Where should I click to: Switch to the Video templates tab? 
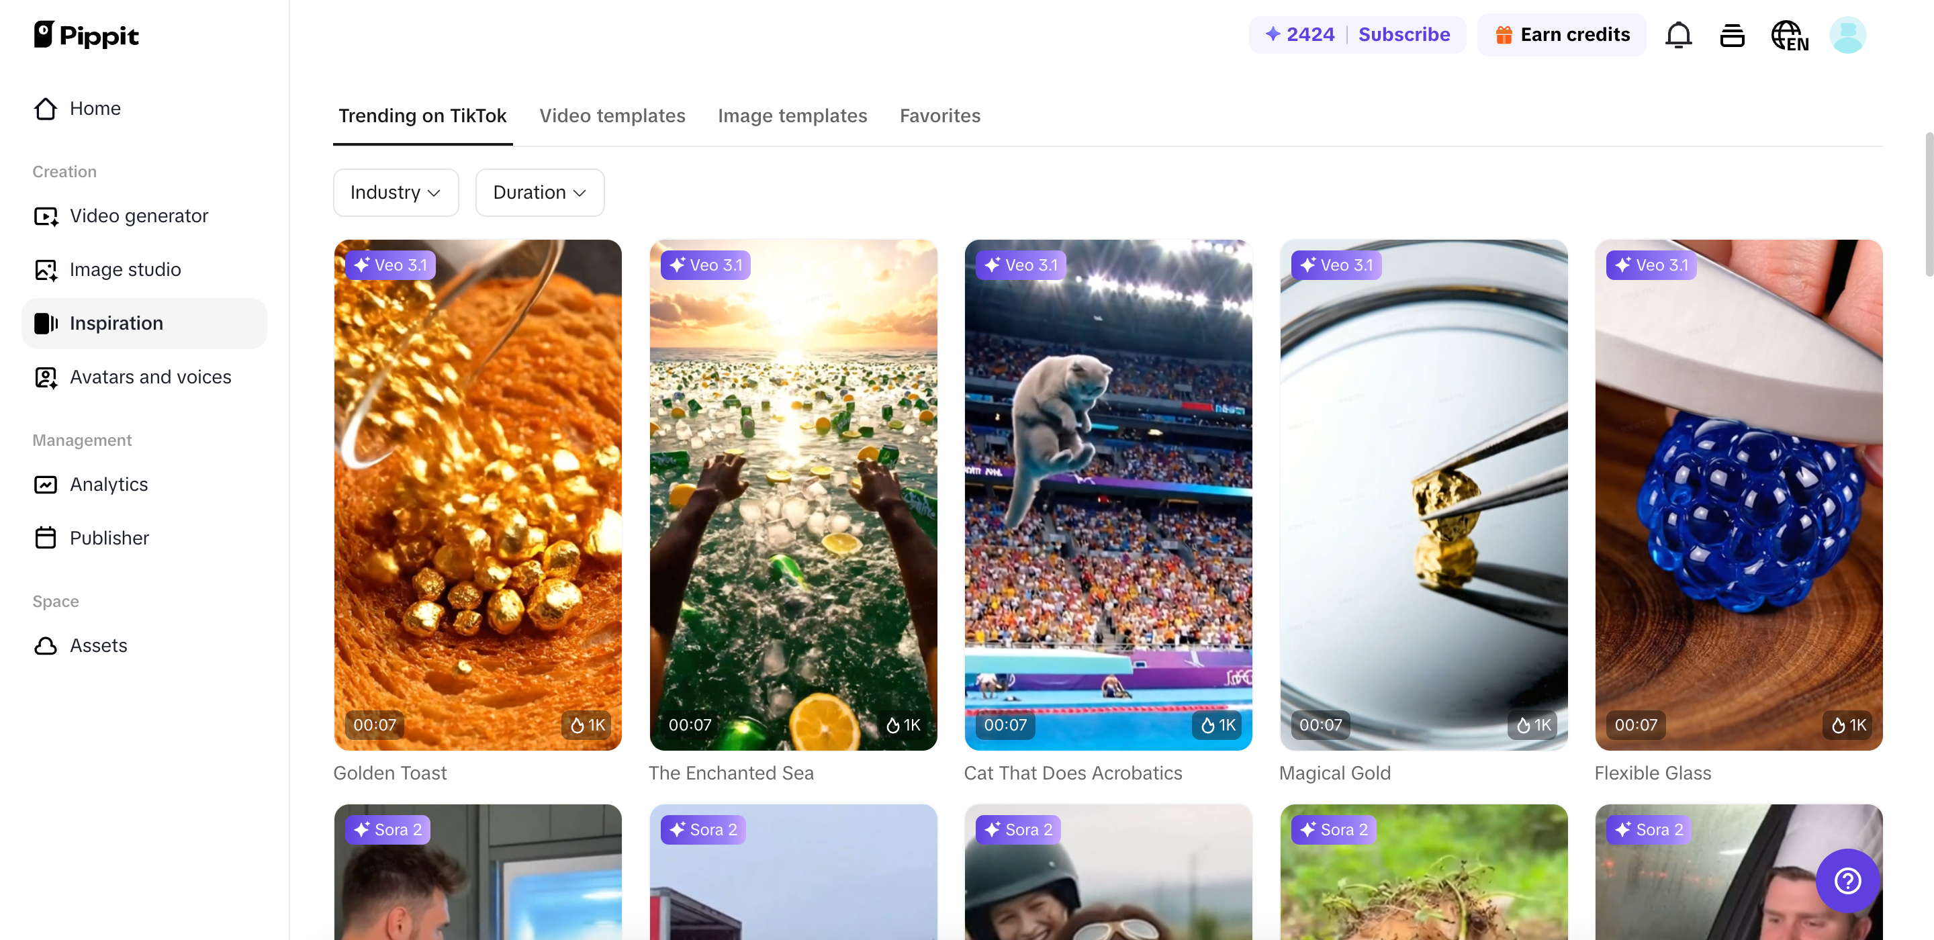(x=612, y=115)
